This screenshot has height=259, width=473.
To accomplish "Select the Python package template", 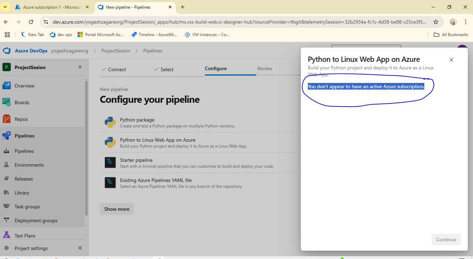I will tap(200, 123).
